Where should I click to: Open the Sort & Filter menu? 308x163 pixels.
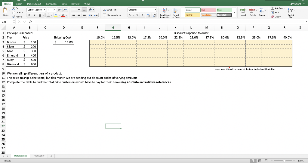[x=291, y=13]
